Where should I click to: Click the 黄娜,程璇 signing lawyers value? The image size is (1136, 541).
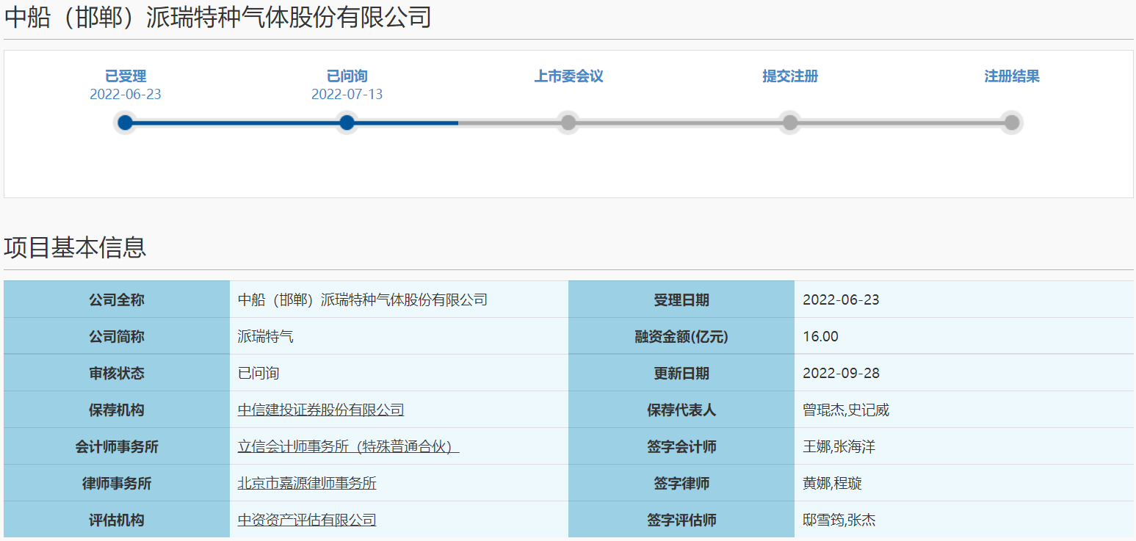tap(832, 483)
